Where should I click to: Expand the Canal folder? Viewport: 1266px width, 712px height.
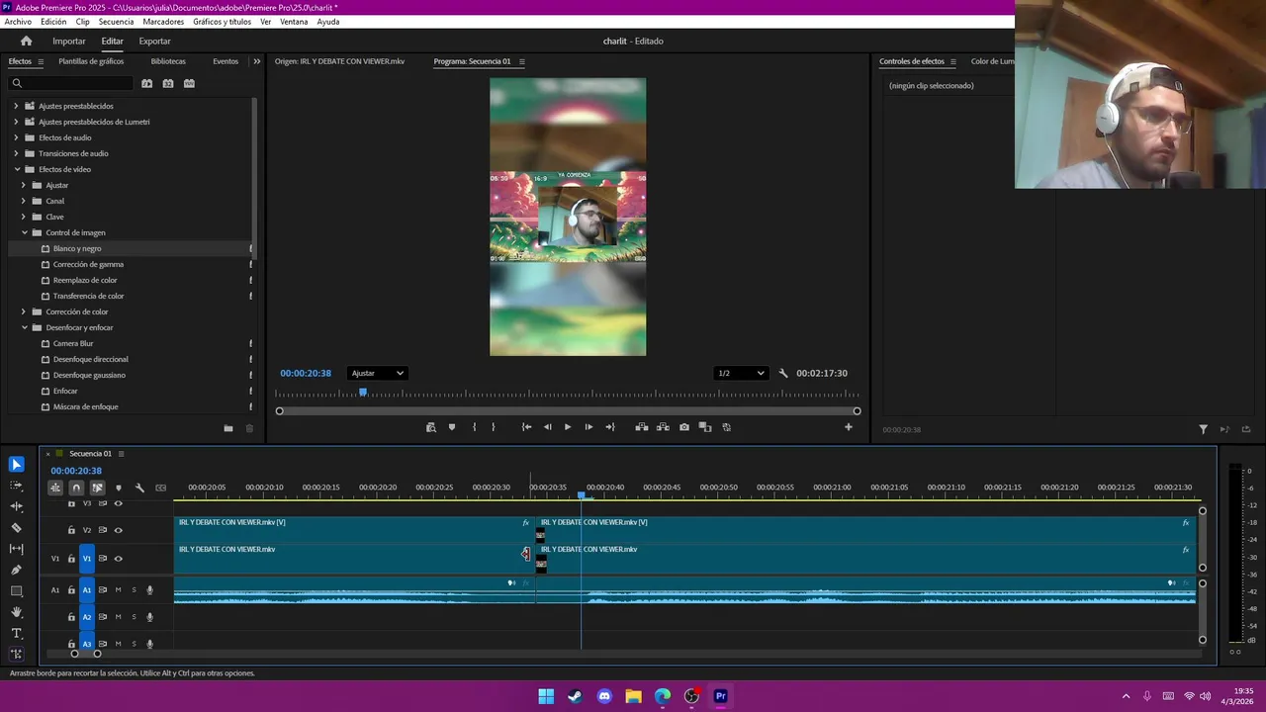pyautogui.click(x=24, y=201)
